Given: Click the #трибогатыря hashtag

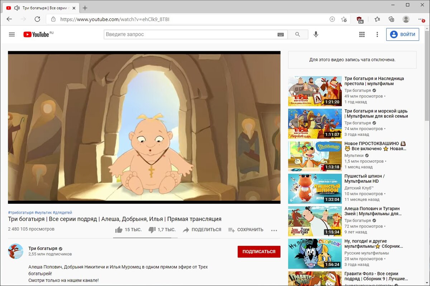Looking at the screenshot, I should pyautogui.click(x=21, y=212).
